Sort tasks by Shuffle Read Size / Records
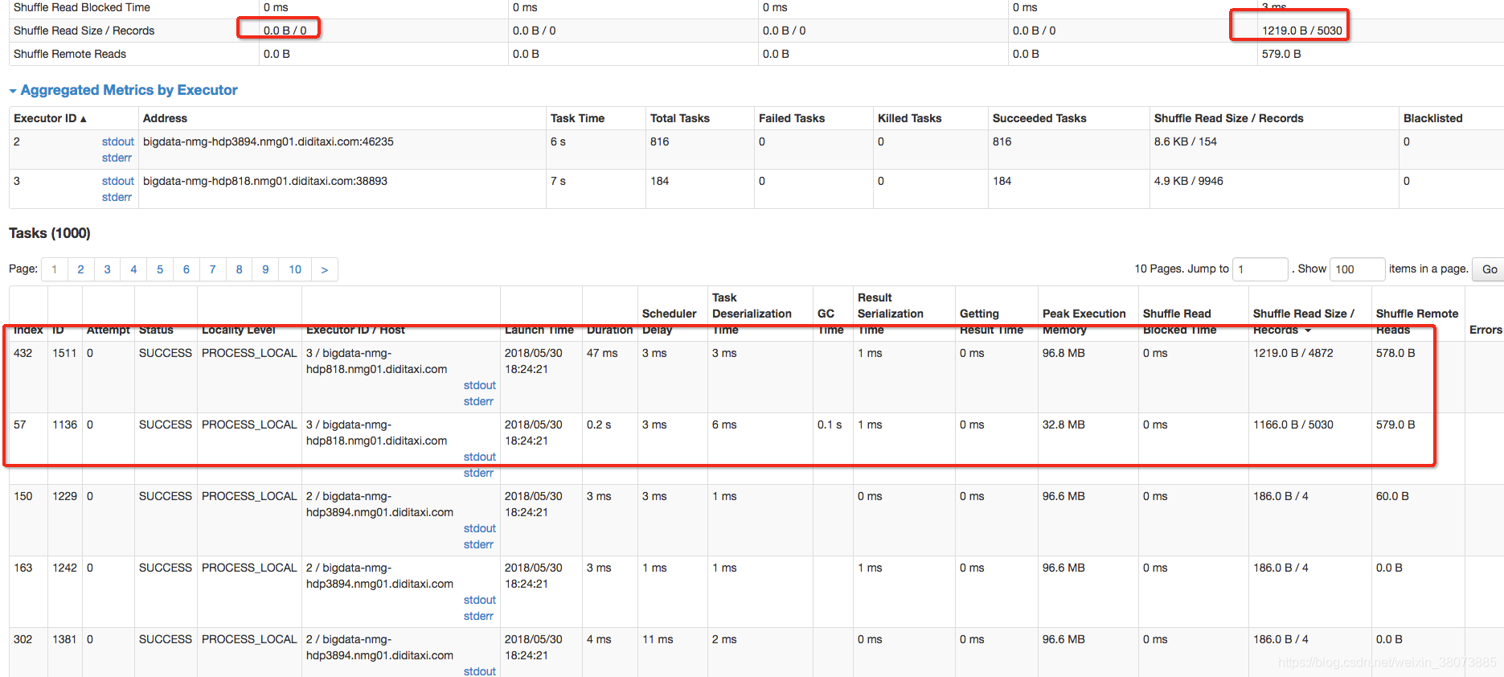The image size is (1504, 677). tap(1303, 322)
